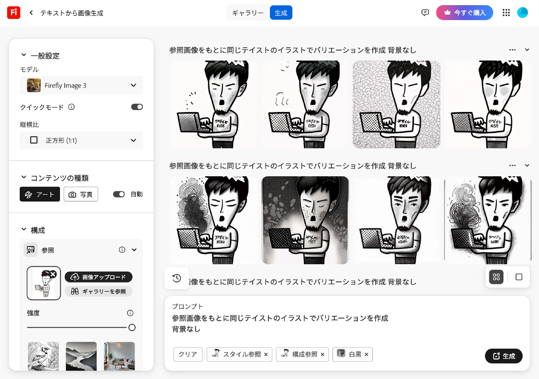The height and width of the screenshot is (379, 539).
Task: Remove the reference image with X icon
Action: (53, 274)
